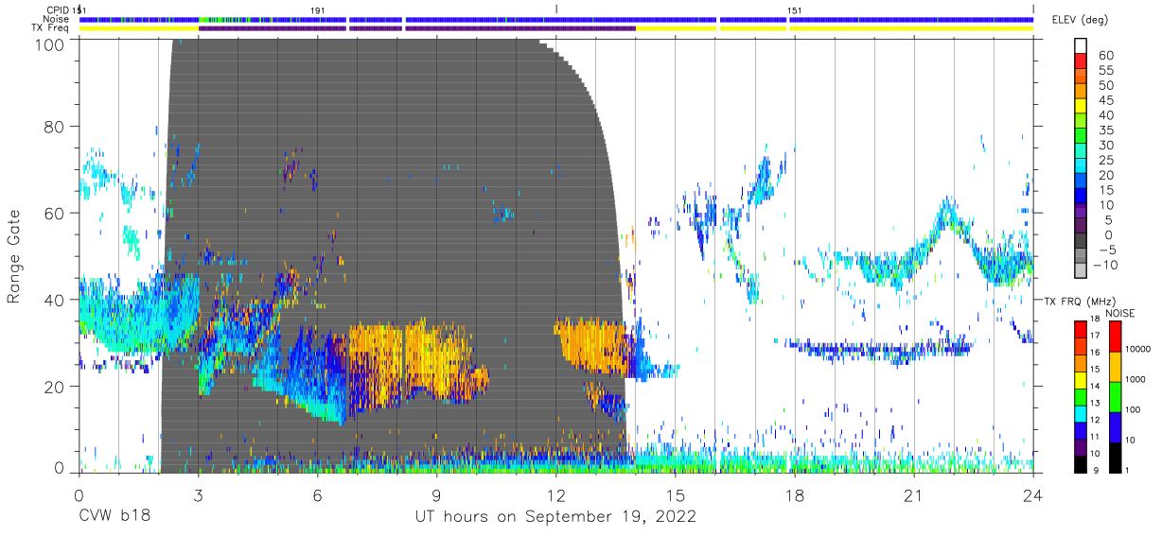Click UT hours axis tick '24'
The width and height of the screenshot is (1162, 536).
pyautogui.click(x=1033, y=494)
